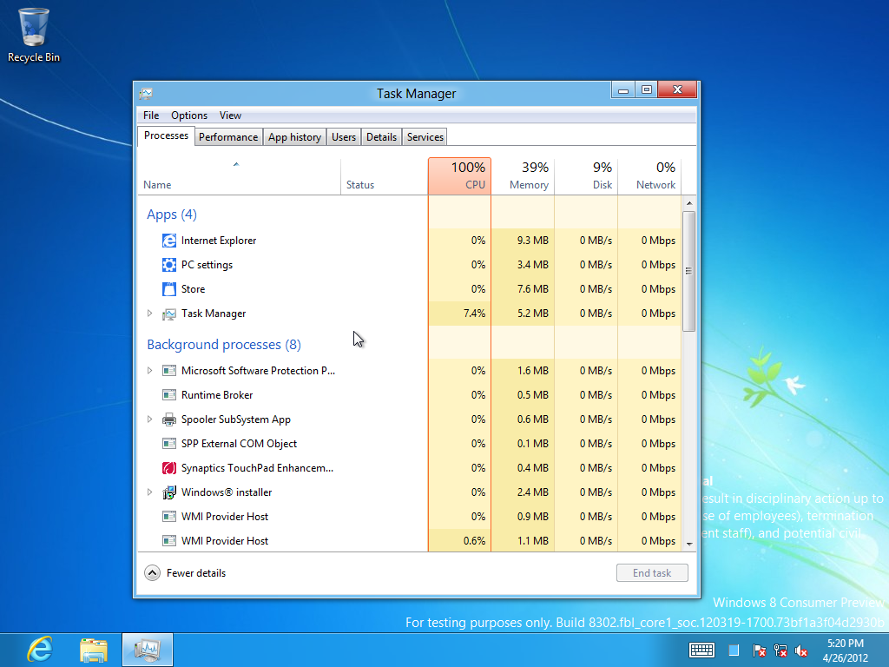Switch to the App history tab
Viewport: 889px width, 667px height.
click(294, 137)
